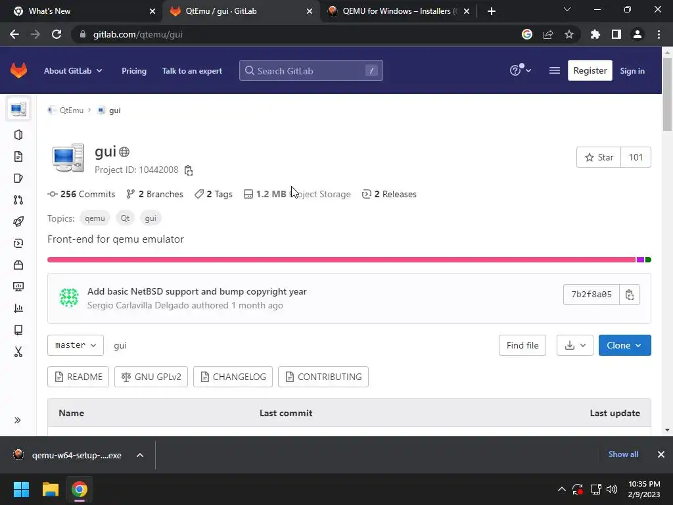
Task: Open Pricing in the navigation
Action: click(x=134, y=71)
